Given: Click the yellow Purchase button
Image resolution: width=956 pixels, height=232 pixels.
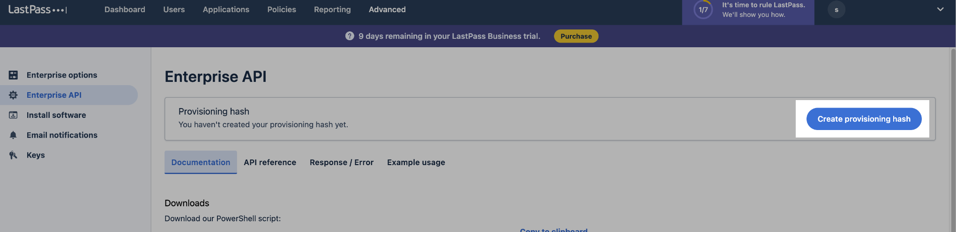Looking at the screenshot, I should [x=576, y=36].
